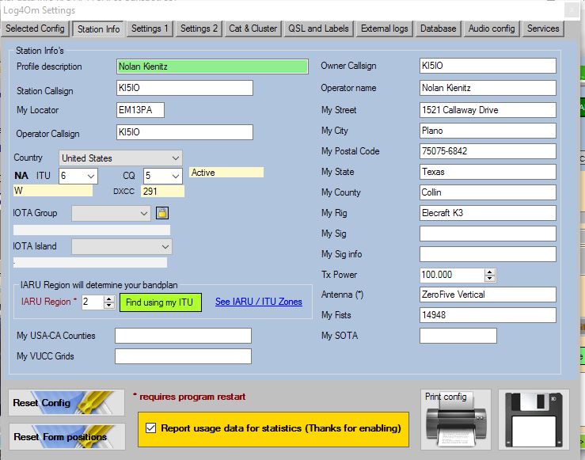Click the Find using my ITU button
585x460 pixels.
pos(161,302)
